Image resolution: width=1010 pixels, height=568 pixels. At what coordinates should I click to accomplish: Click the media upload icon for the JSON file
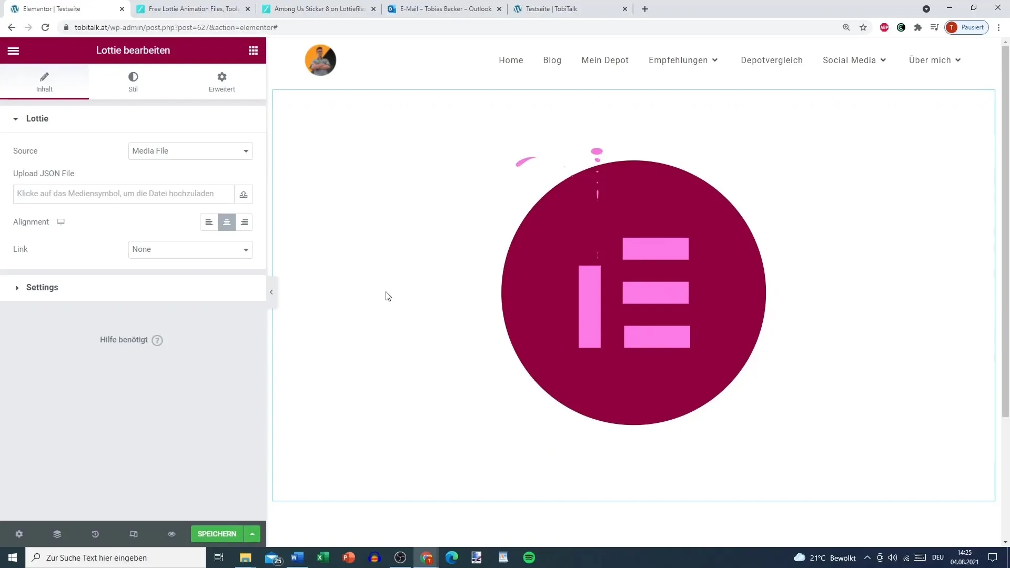(x=244, y=194)
